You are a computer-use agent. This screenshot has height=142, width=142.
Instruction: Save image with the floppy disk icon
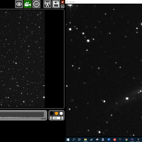click(x=56, y=4)
